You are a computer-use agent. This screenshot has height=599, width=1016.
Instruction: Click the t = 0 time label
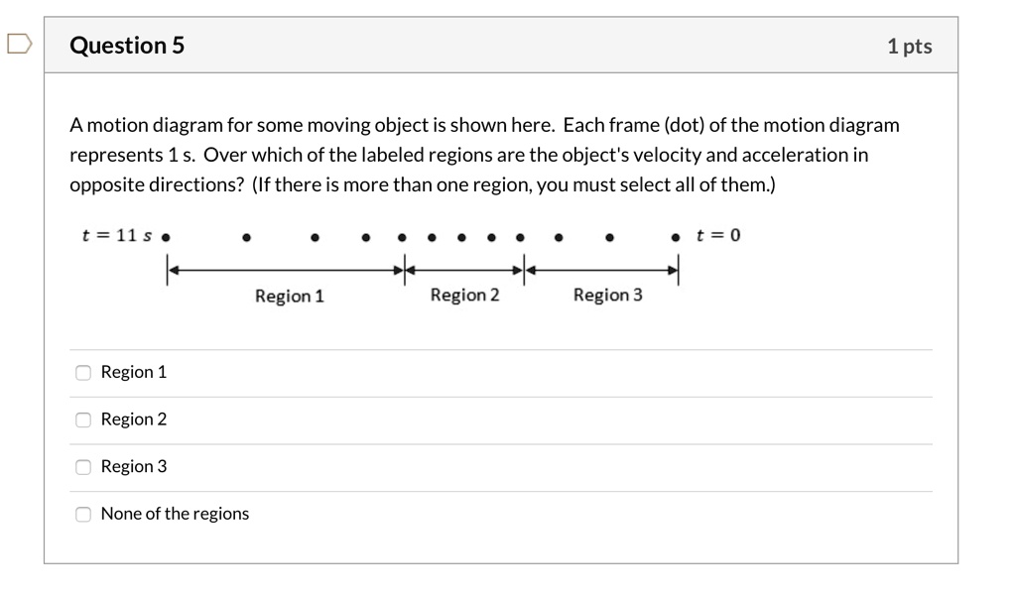coord(716,234)
